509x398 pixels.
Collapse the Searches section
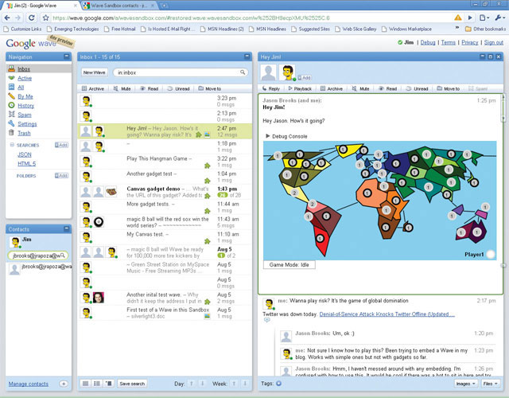click(12, 145)
